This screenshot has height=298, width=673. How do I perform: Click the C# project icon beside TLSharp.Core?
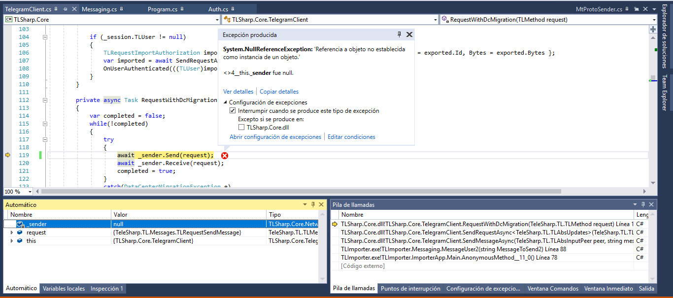[x=8, y=19]
